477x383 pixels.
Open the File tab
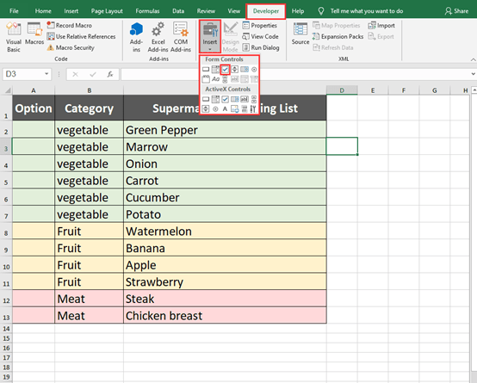pyautogui.click(x=14, y=11)
